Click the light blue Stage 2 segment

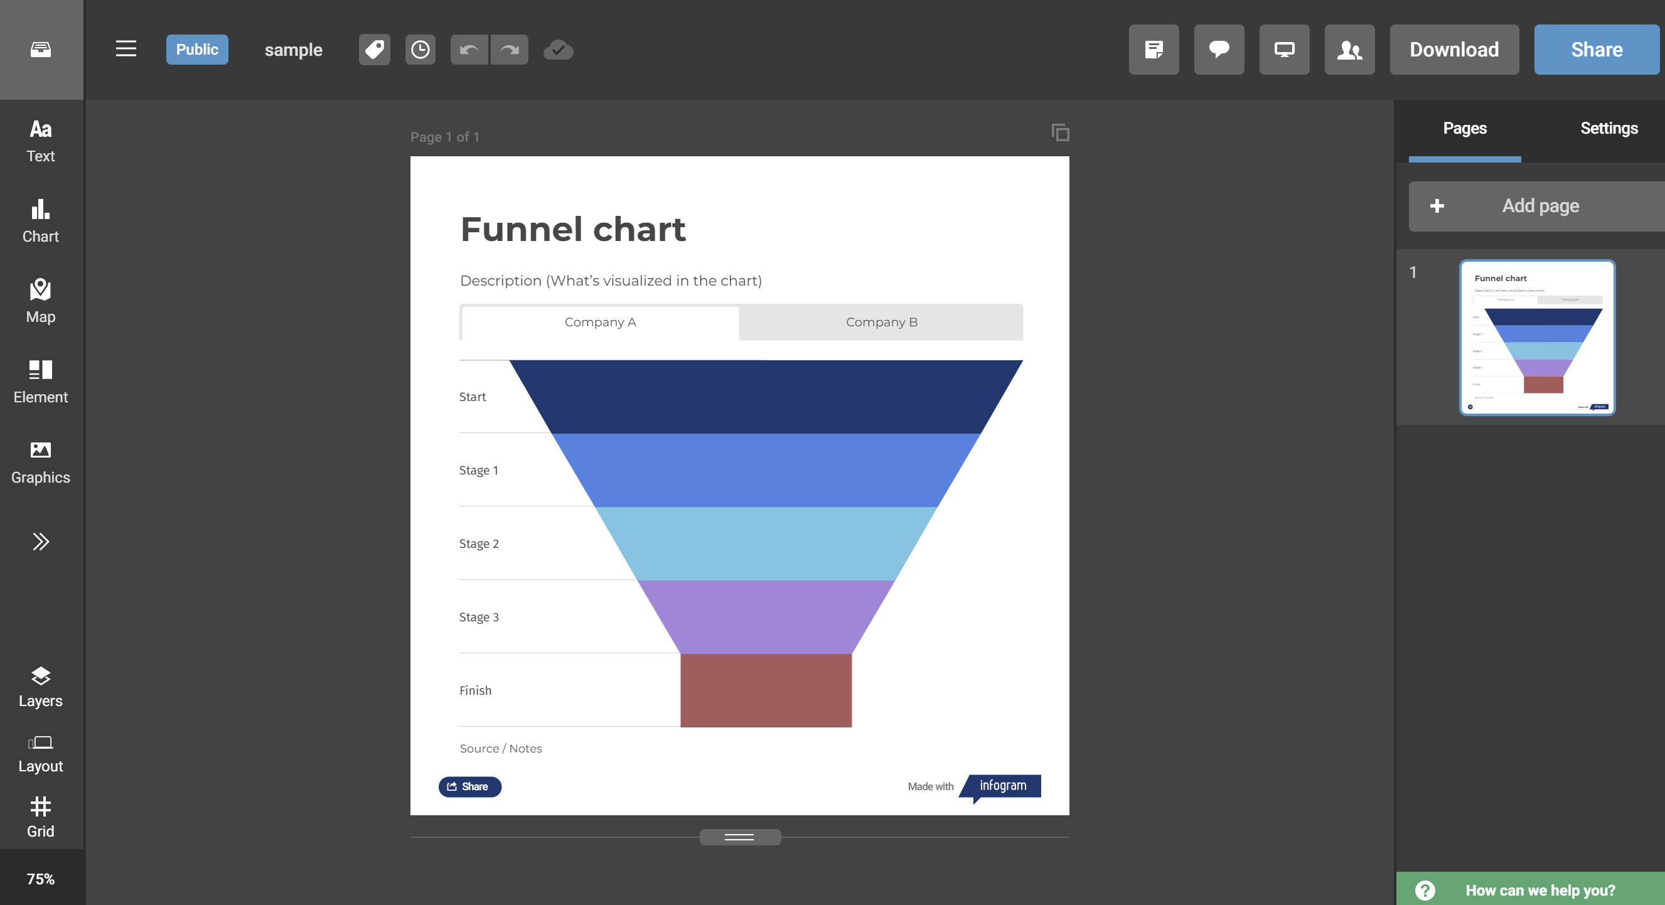click(x=766, y=544)
